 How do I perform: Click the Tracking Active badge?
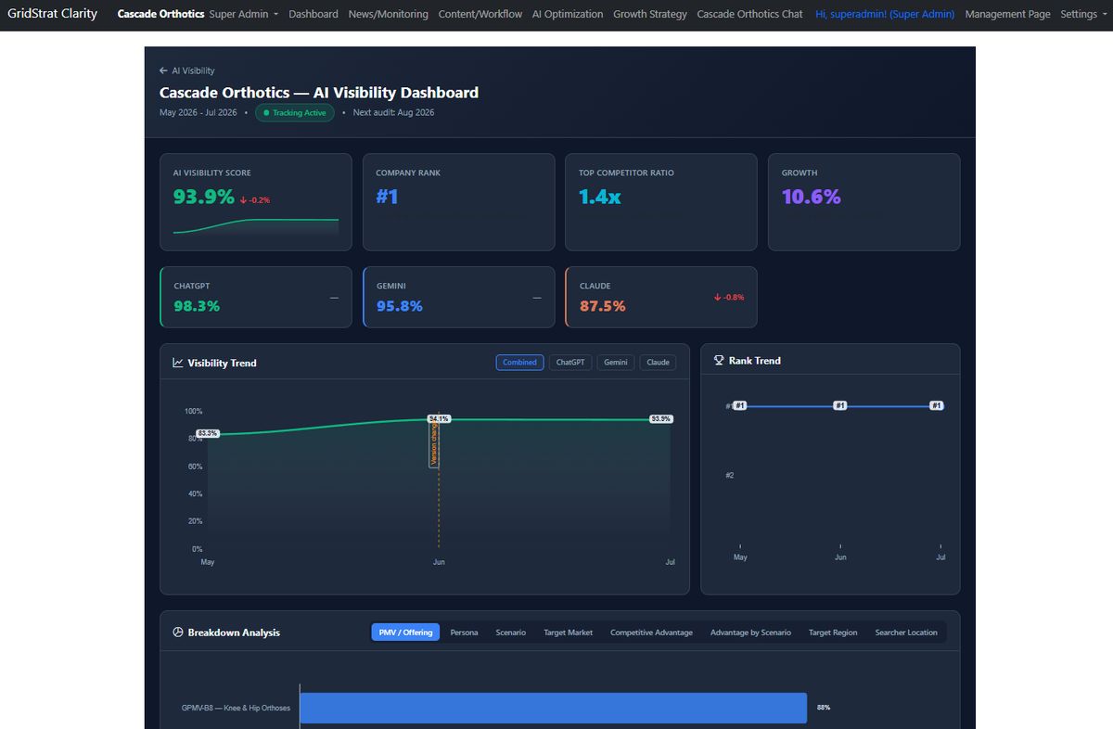[x=295, y=113]
